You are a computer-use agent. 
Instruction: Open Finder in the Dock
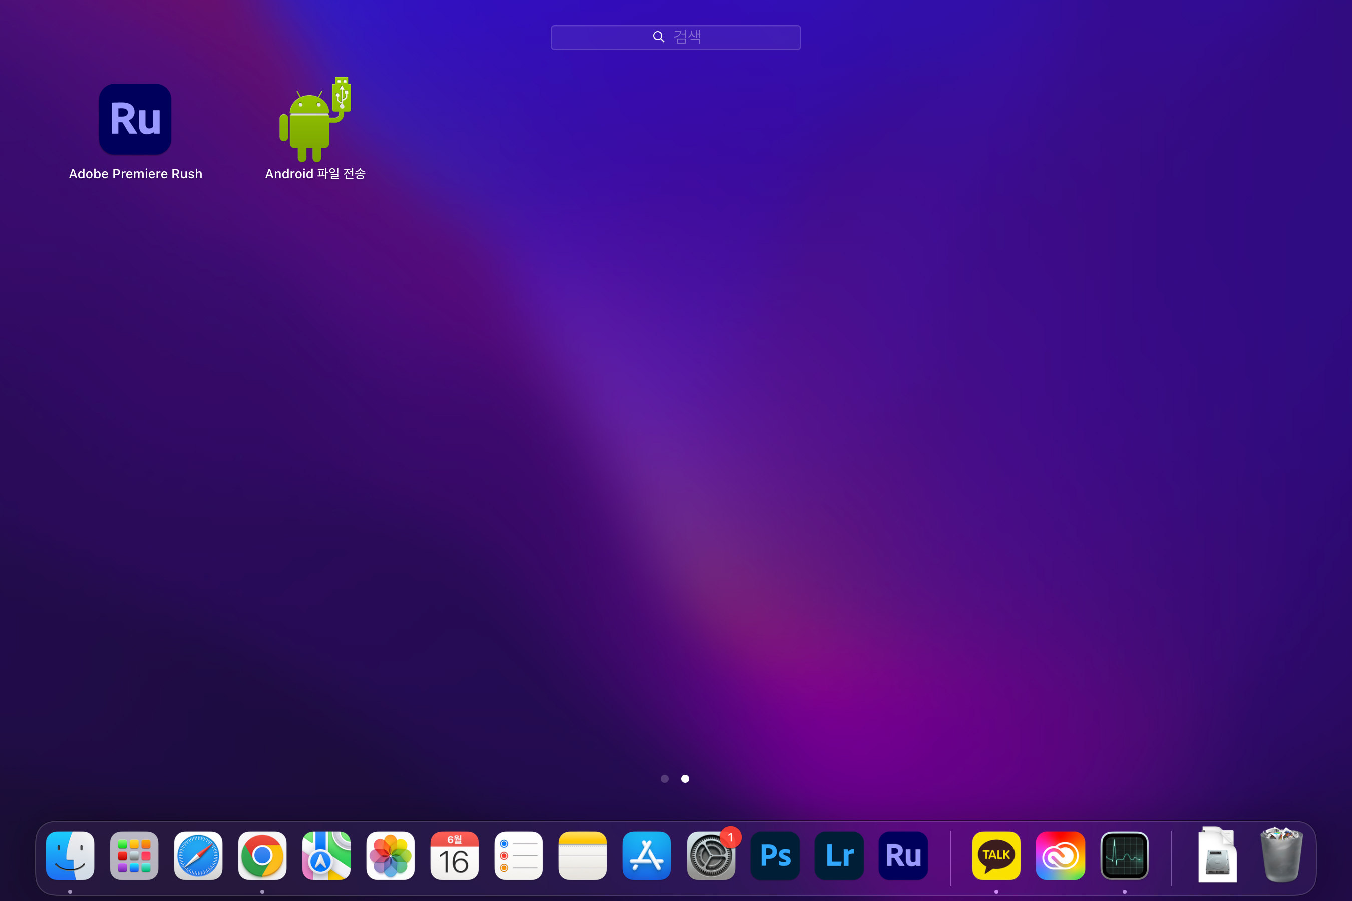[x=70, y=855]
